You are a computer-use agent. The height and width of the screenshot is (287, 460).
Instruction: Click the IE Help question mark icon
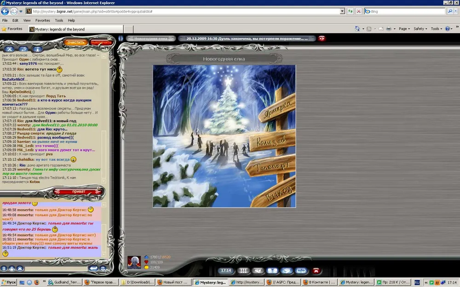[x=447, y=28]
